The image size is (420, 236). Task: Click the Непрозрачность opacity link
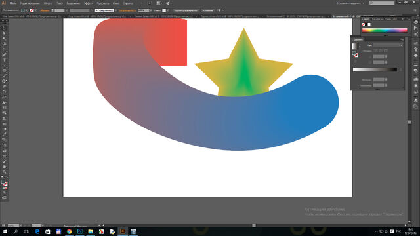(x=127, y=10)
